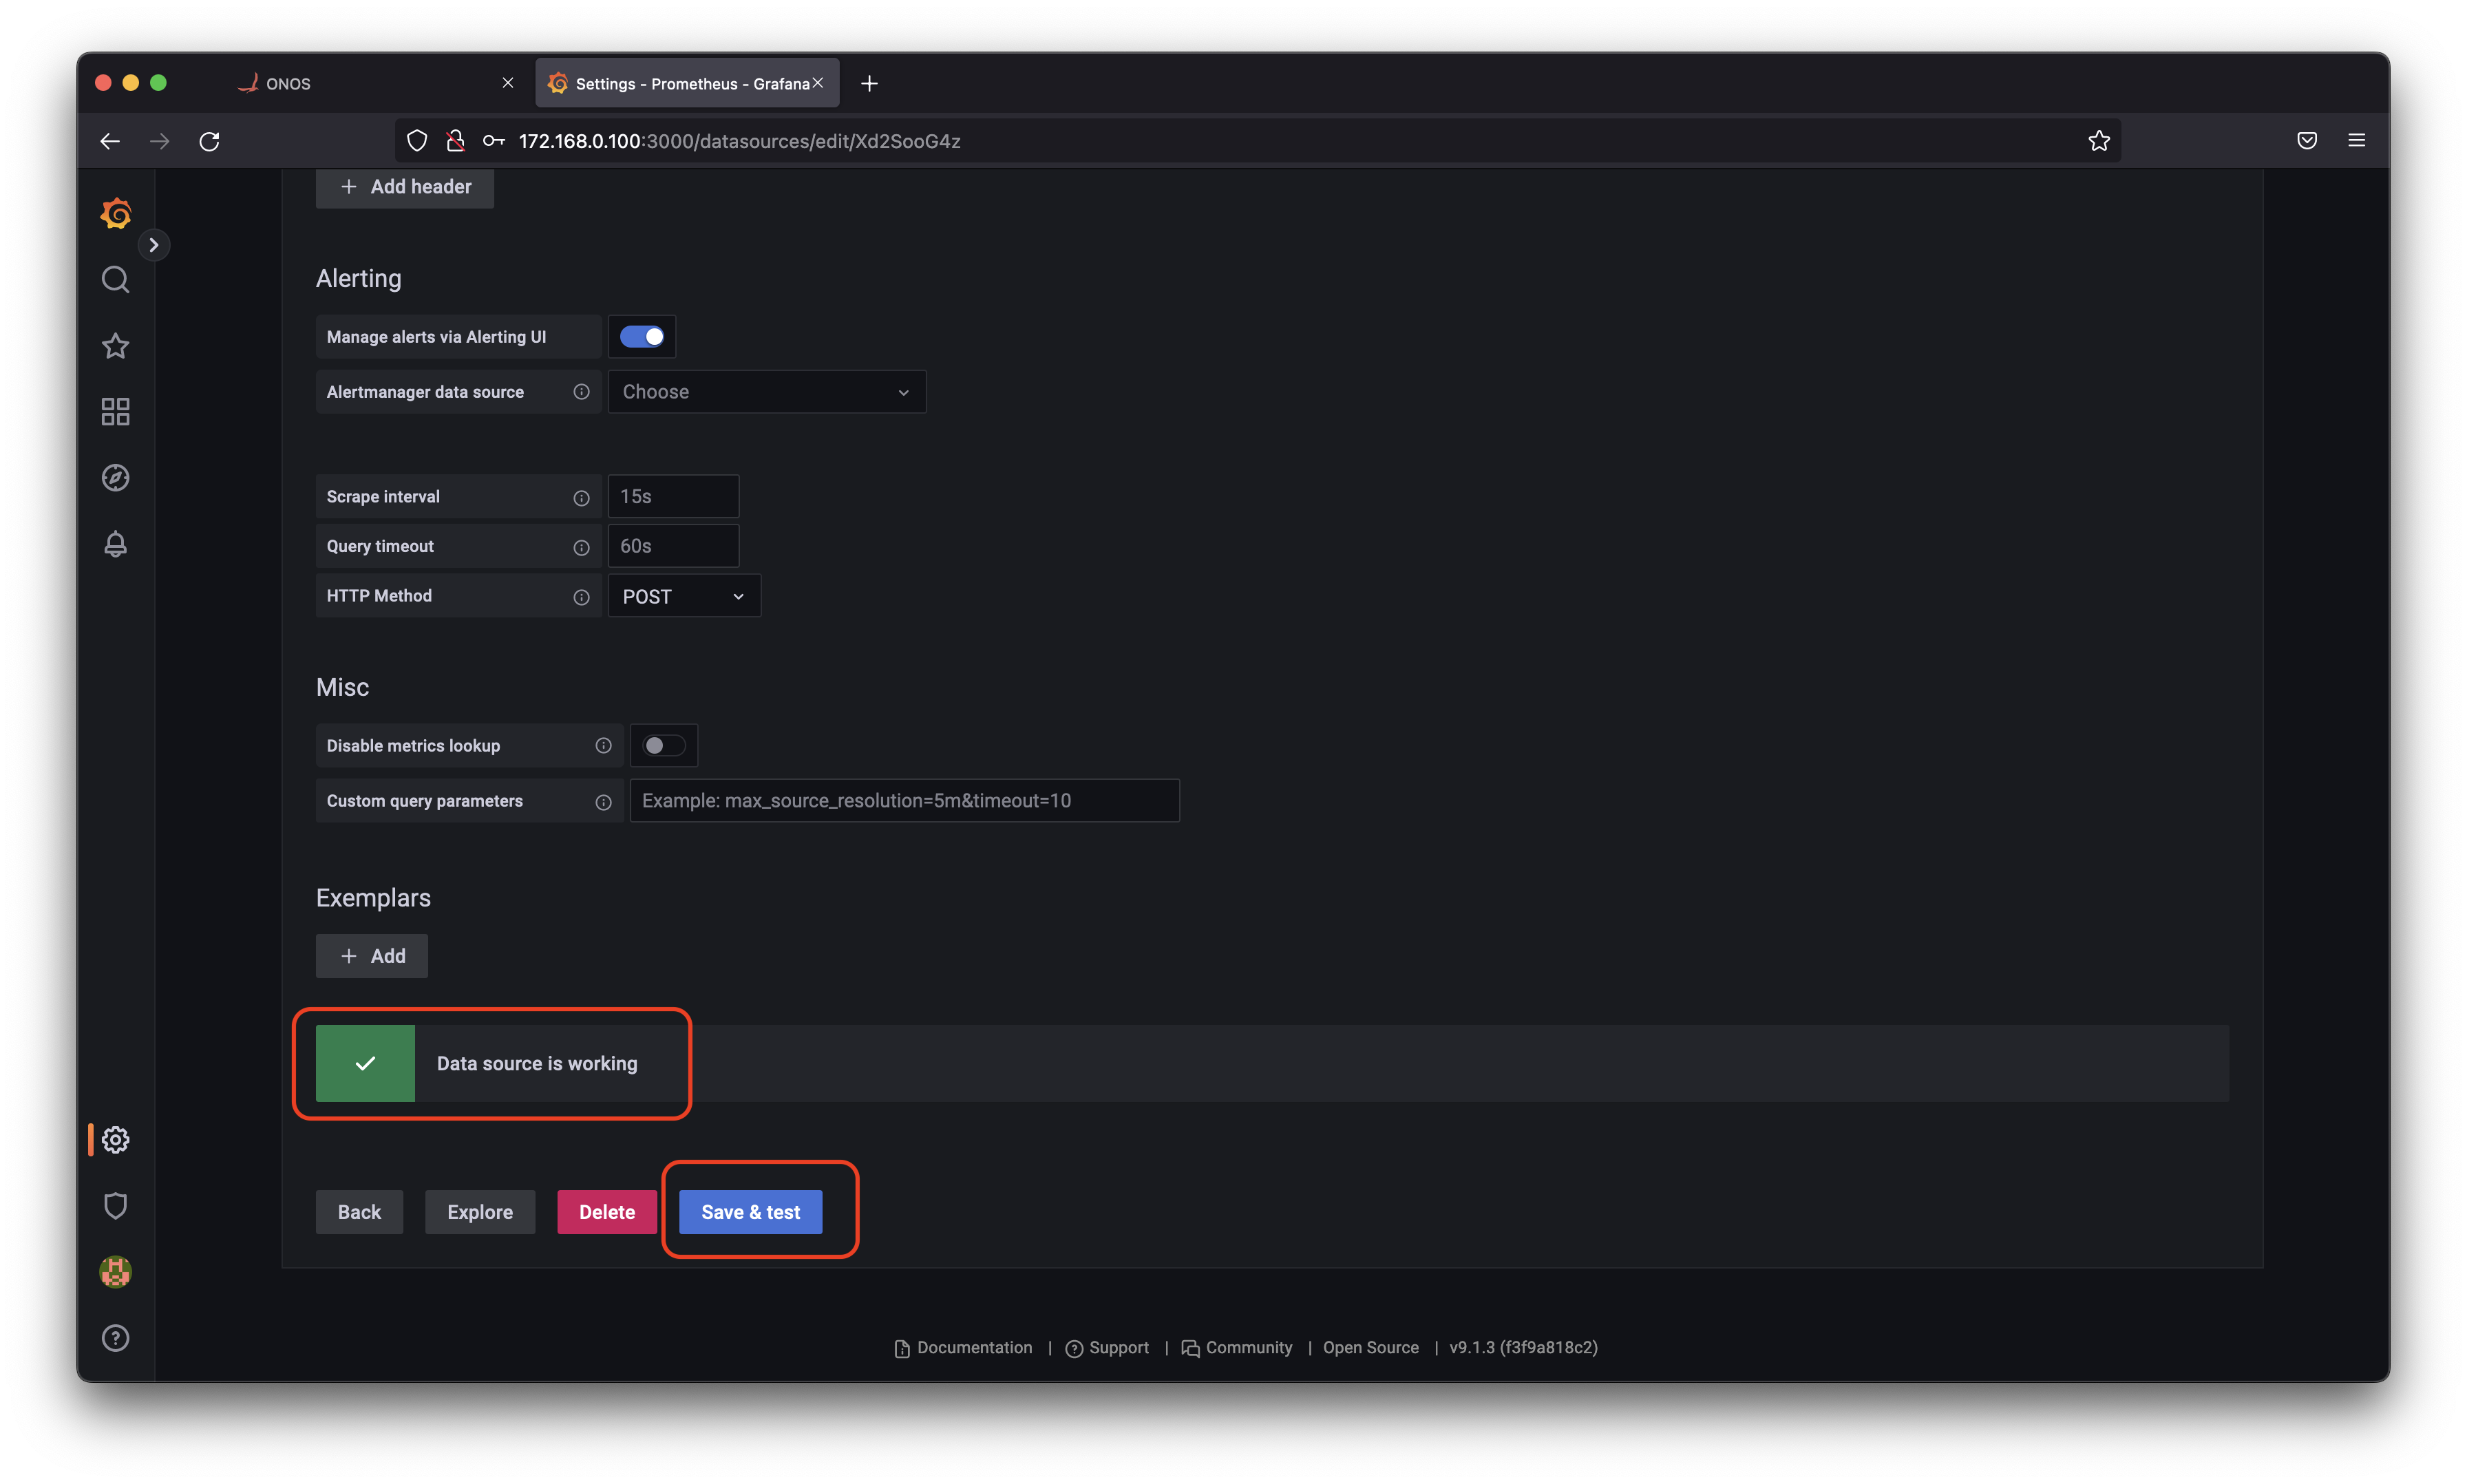Open the saved password key icon
This screenshot has height=1484, width=2467.
click(493, 141)
